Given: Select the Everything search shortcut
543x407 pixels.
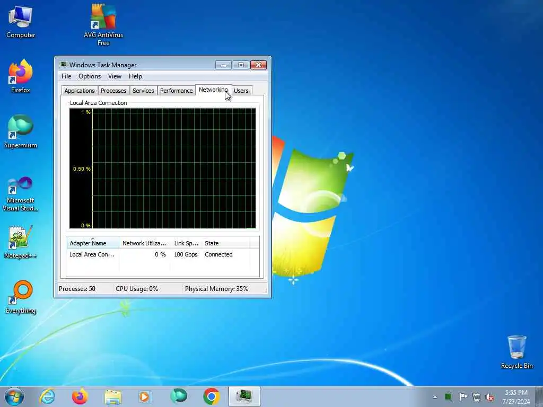Looking at the screenshot, I should click(21, 297).
